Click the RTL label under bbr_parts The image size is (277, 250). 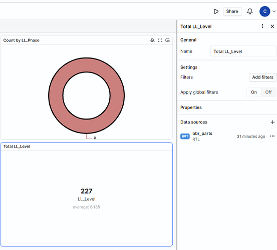tap(196, 139)
